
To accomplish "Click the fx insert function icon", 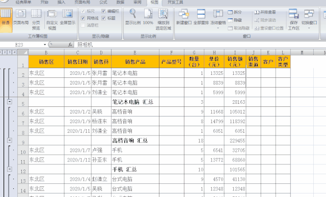I will (x=70, y=45).
